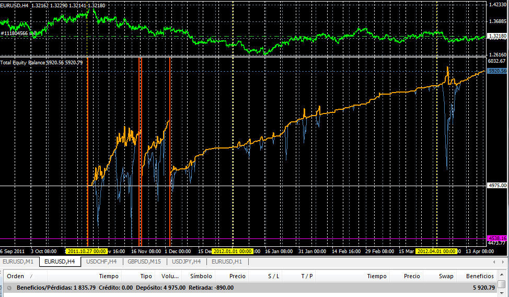The height and width of the screenshot is (297, 509).
Task: Select the USDCHF,H4 chart tab
Action: click(x=101, y=261)
